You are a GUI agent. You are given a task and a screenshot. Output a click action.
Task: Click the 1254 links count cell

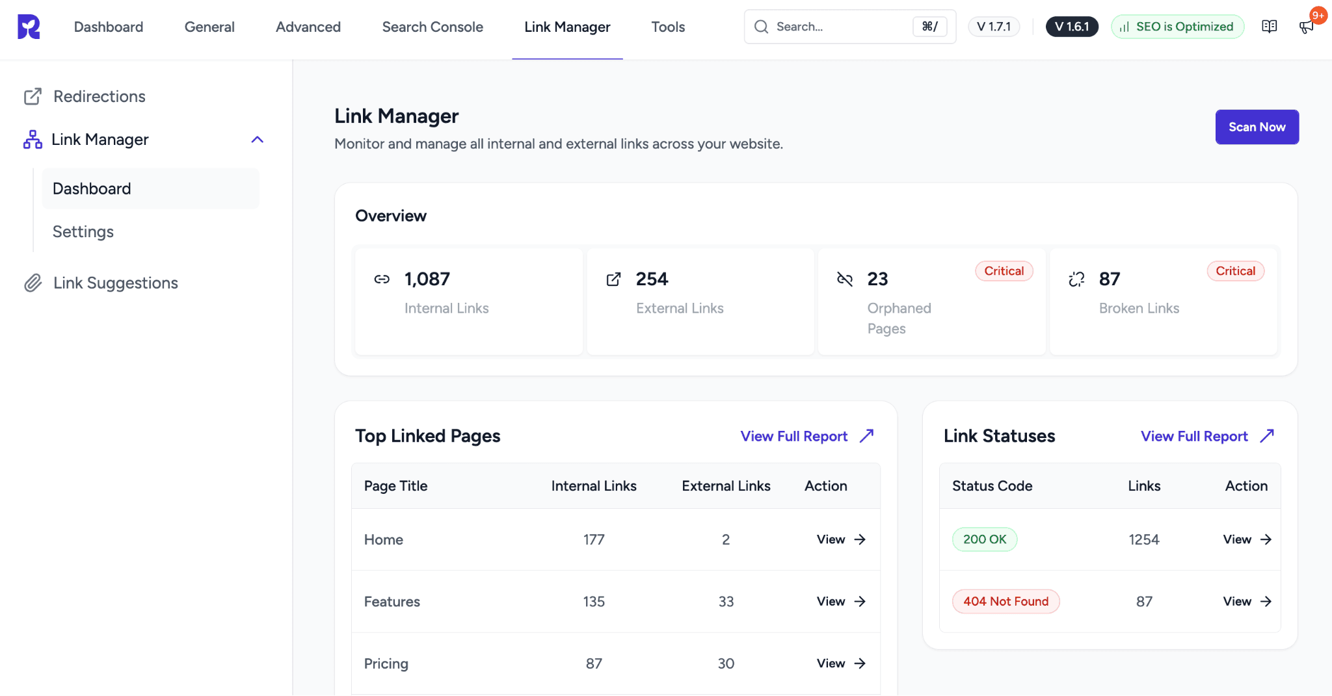point(1143,539)
